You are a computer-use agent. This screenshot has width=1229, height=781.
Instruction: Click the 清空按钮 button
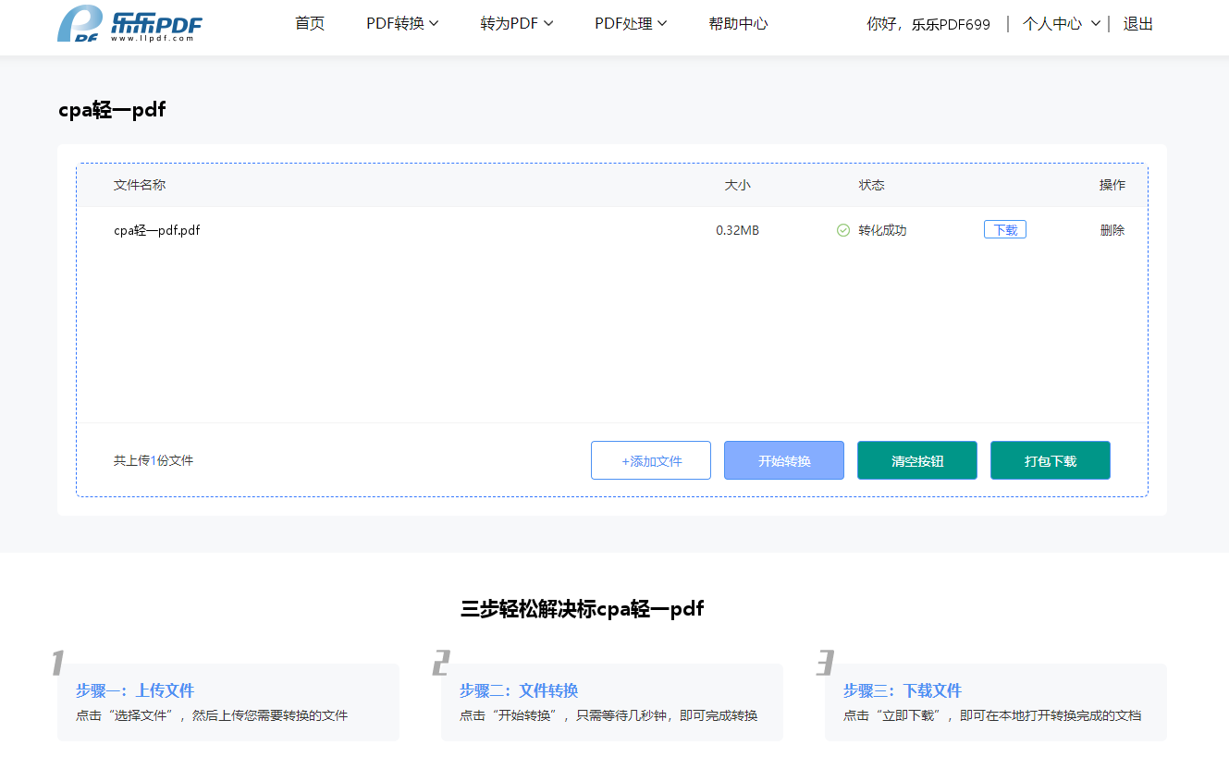point(917,460)
